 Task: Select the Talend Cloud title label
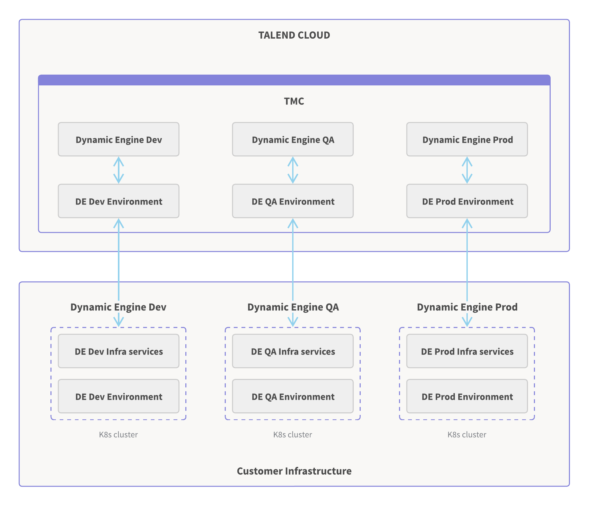point(295,28)
